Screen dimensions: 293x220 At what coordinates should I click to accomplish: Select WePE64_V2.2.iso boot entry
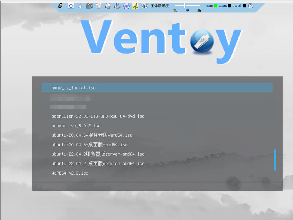pos(70,173)
